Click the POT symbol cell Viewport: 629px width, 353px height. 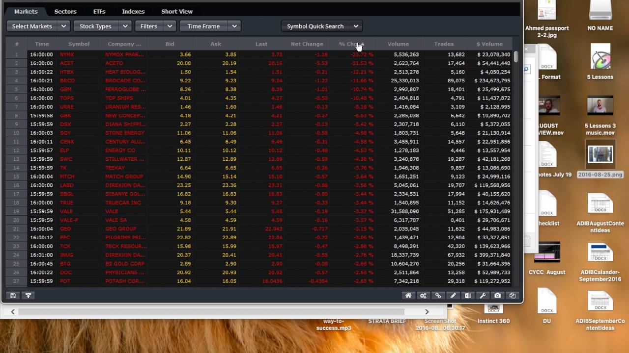[65, 281]
